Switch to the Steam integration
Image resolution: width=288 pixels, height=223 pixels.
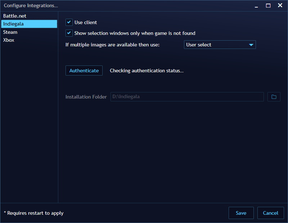point(29,32)
